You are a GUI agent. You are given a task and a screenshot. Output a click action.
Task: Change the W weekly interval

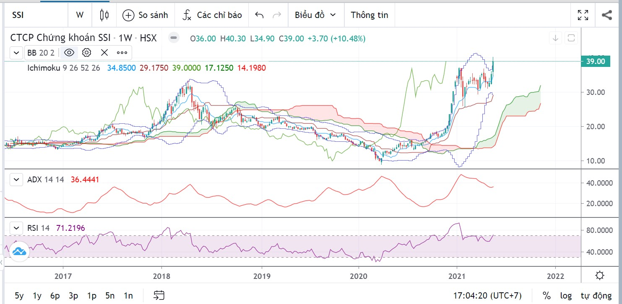click(x=80, y=15)
